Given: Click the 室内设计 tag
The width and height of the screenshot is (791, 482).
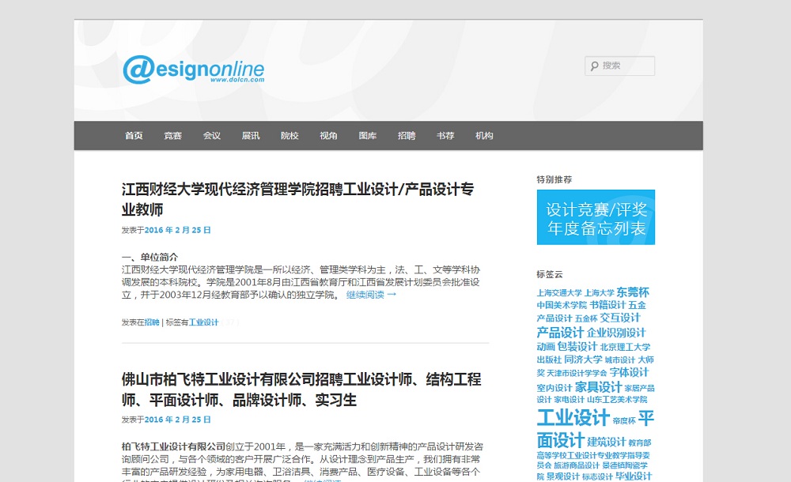Looking at the screenshot, I should click(x=554, y=388).
